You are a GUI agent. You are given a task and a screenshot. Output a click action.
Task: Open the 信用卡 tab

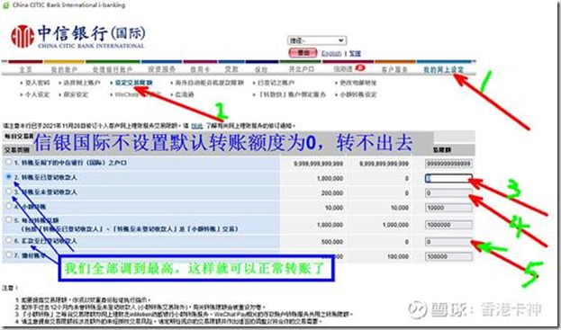pos(200,69)
